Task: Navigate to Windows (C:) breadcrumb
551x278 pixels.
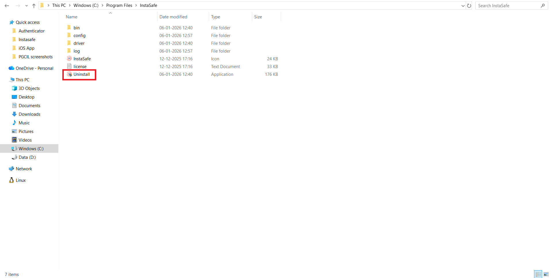Action: tap(86, 5)
